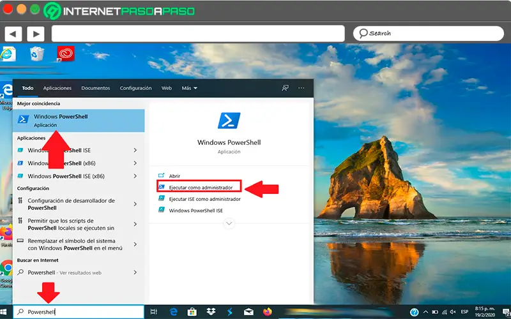Click the Search field in frame

(429, 34)
